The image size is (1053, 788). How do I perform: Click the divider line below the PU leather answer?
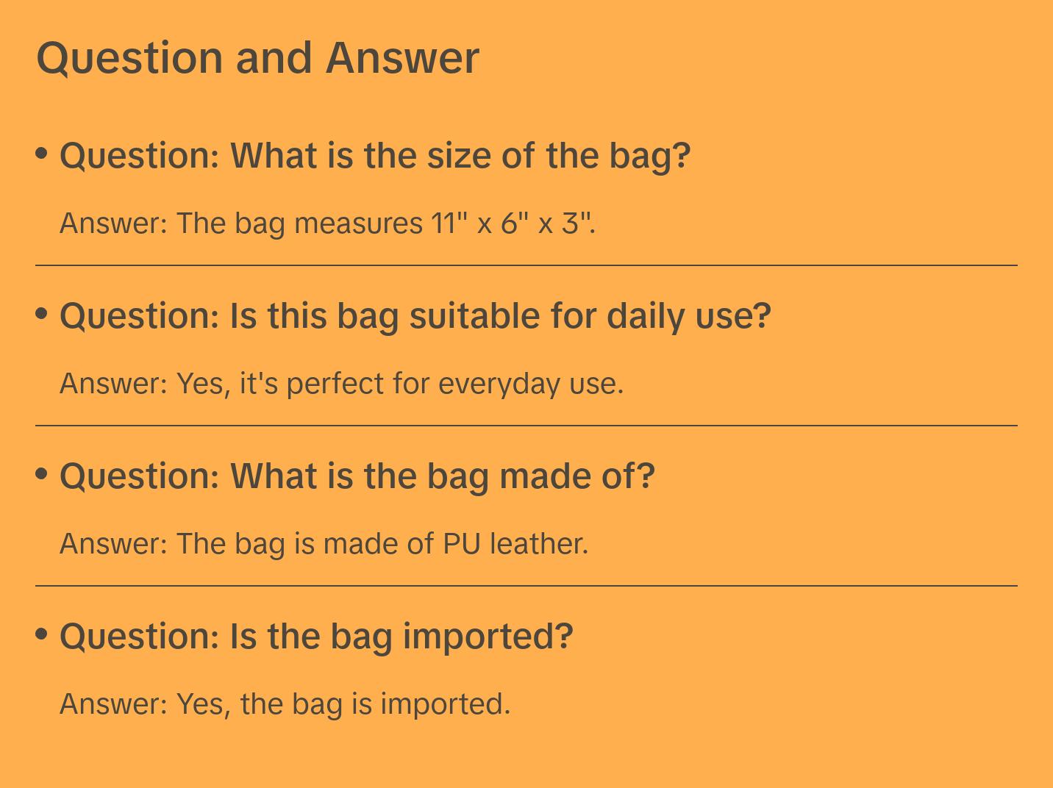coord(526,585)
